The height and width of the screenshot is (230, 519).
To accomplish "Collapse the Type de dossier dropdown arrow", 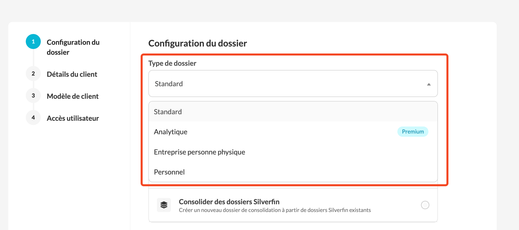I will [x=429, y=84].
